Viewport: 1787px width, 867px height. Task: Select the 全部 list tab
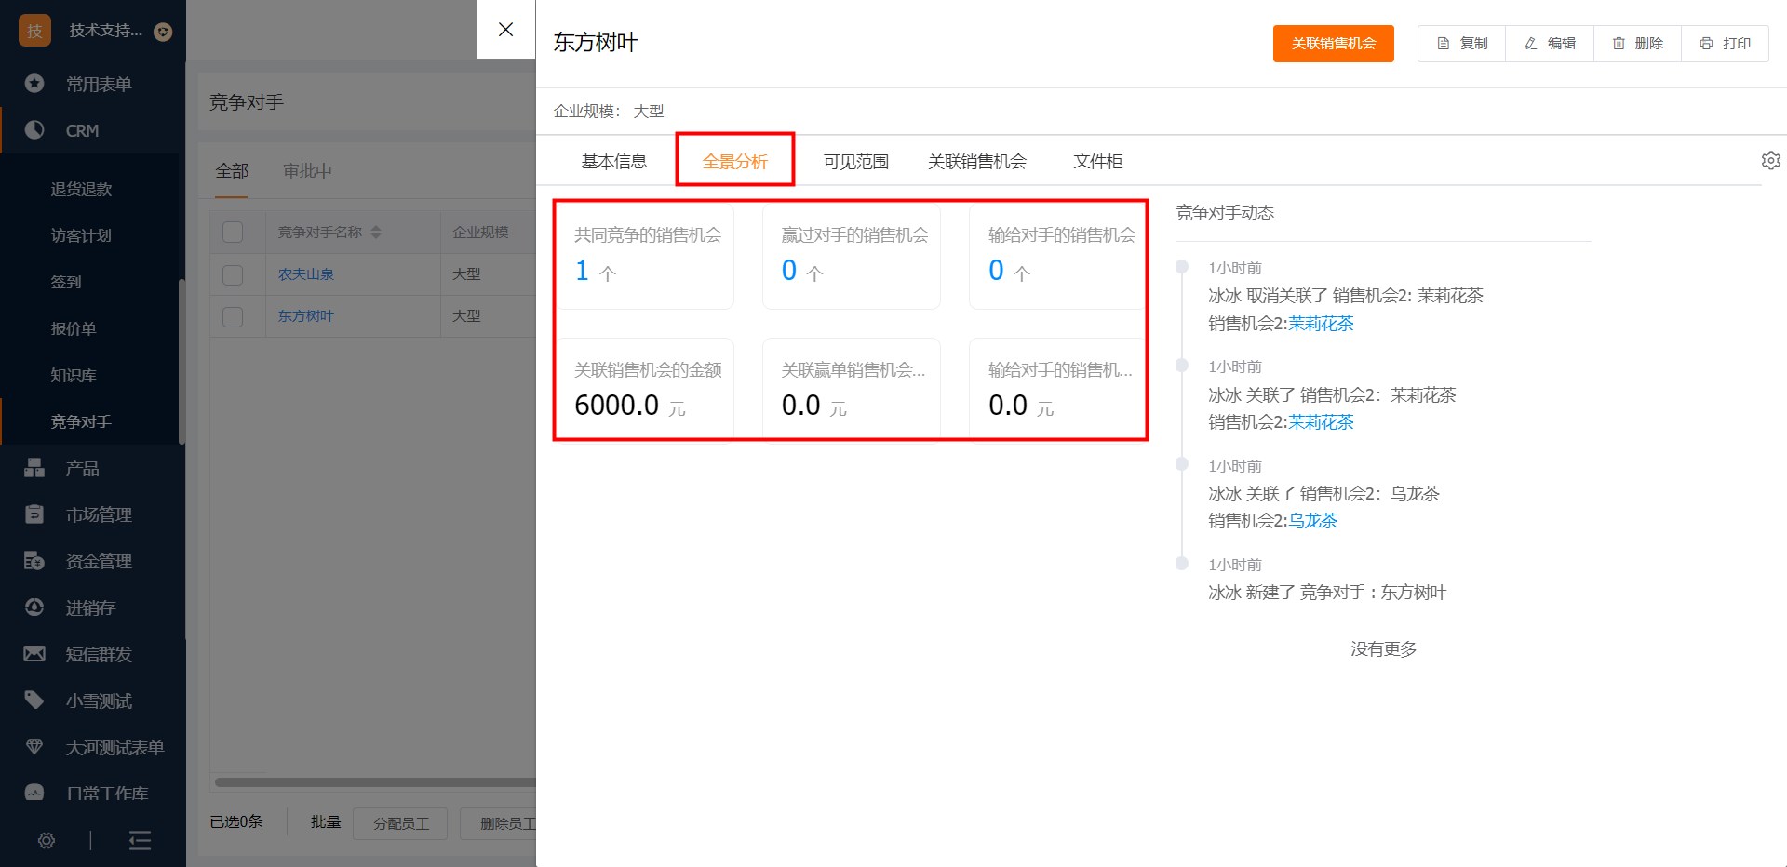point(232,171)
